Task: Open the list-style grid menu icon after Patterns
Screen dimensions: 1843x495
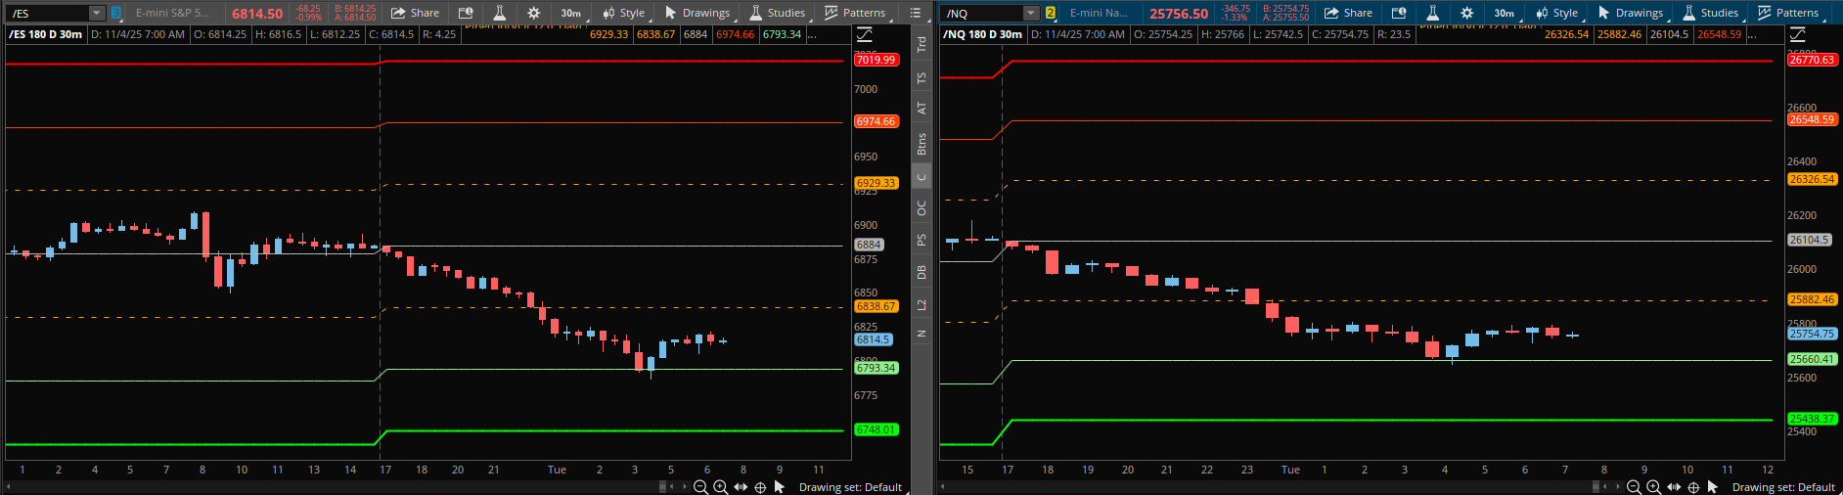Action: tap(916, 13)
